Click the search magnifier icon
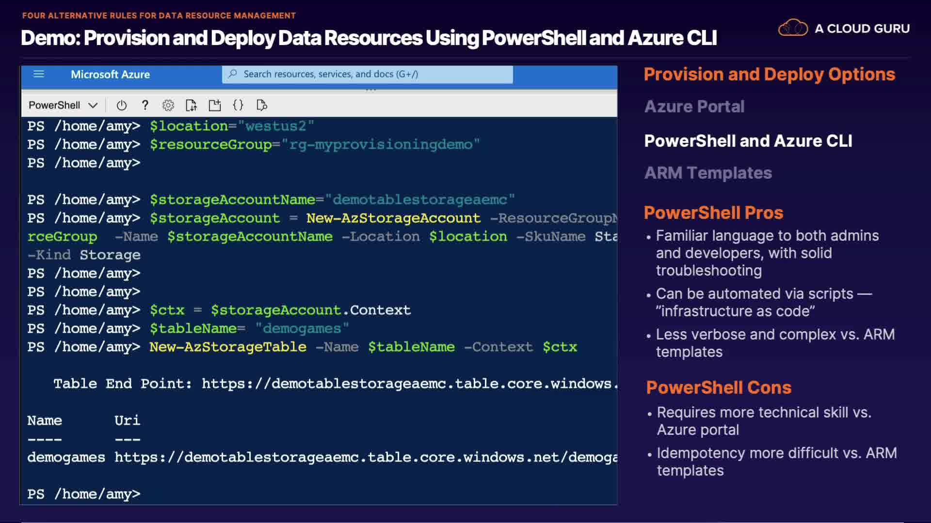 pyautogui.click(x=233, y=74)
